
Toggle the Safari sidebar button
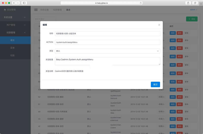click(24, 3)
